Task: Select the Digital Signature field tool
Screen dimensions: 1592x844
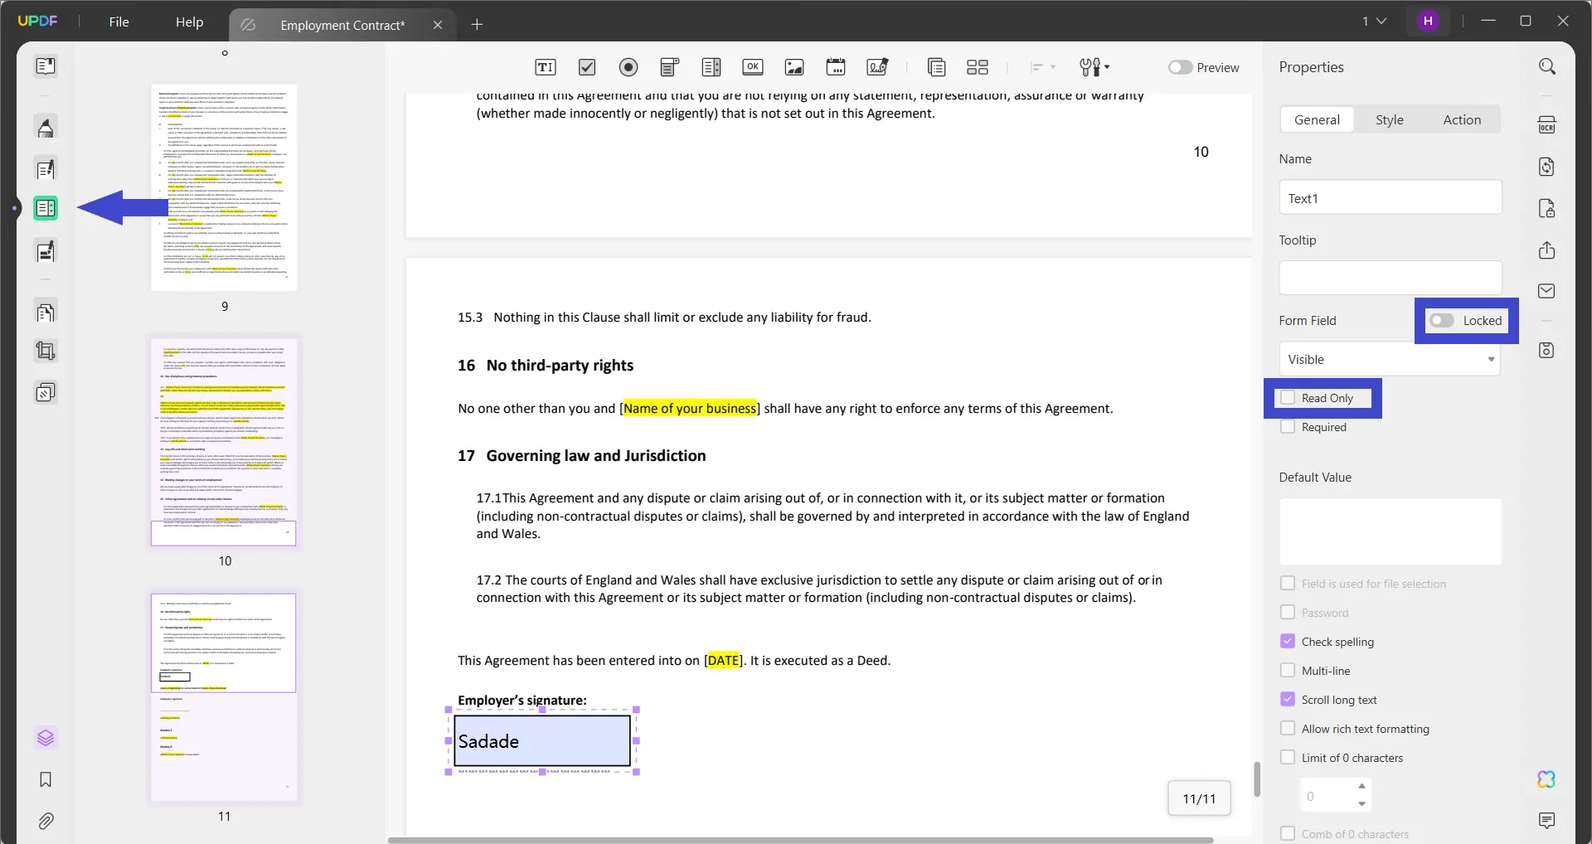Action: 877,67
